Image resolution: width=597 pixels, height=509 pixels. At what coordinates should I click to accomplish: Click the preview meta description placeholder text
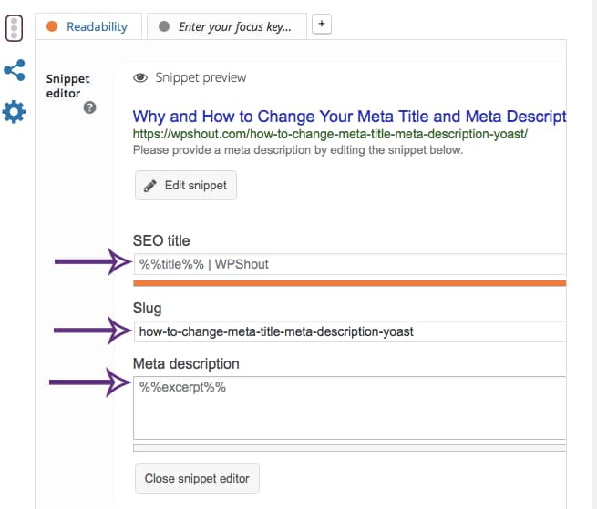(x=298, y=150)
